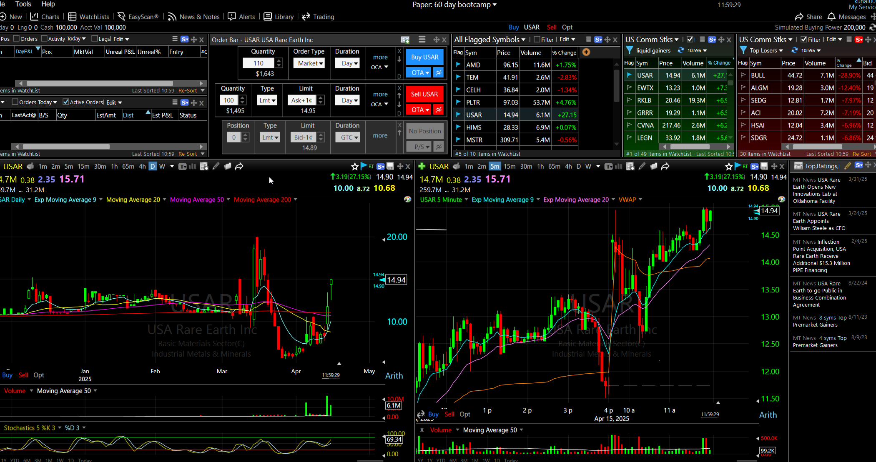Viewport: 876px width, 462px height.
Task: Expand the Top Losers scan dropdown
Action: click(781, 51)
